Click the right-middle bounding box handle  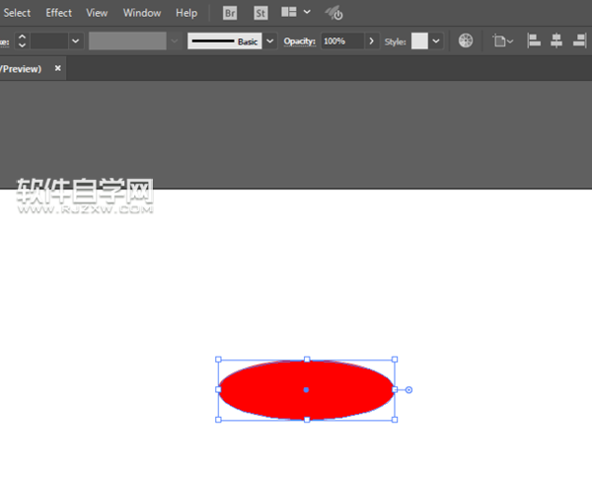[395, 389]
